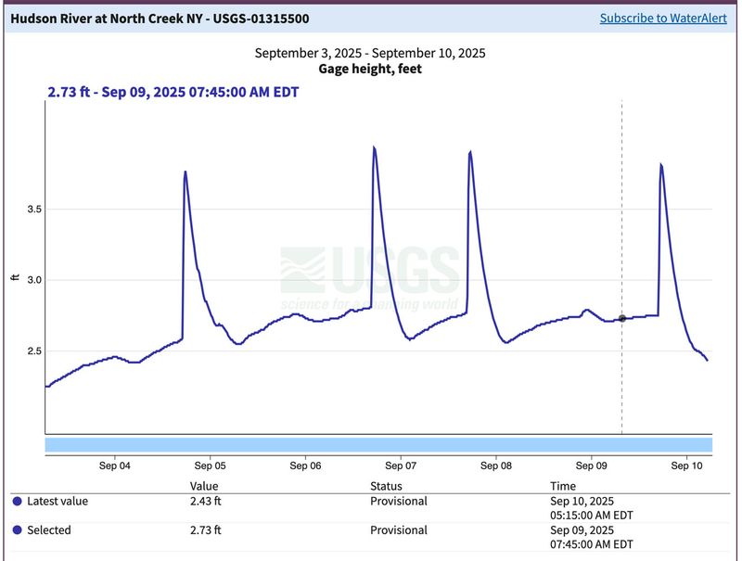742x561 pixels.
Task: Click the Sep 09, 2025 07:45:00 AM EDT time cell
Action: pyautogui.click(x=591, y=537)
